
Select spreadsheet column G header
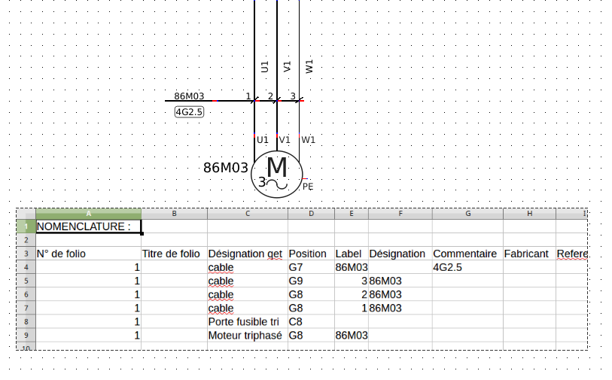pyautogui.click(x=467, y=214)
